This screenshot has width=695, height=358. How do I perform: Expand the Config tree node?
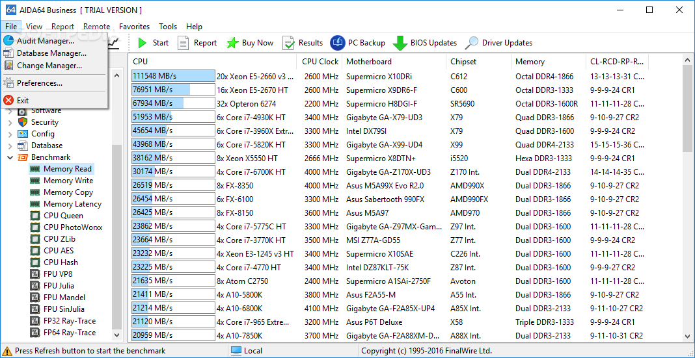click(x=10, y=134)
